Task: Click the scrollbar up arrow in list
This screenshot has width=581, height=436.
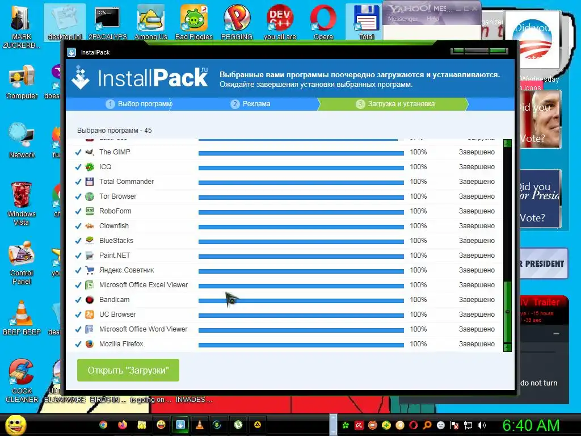Action: click(507, 143)
